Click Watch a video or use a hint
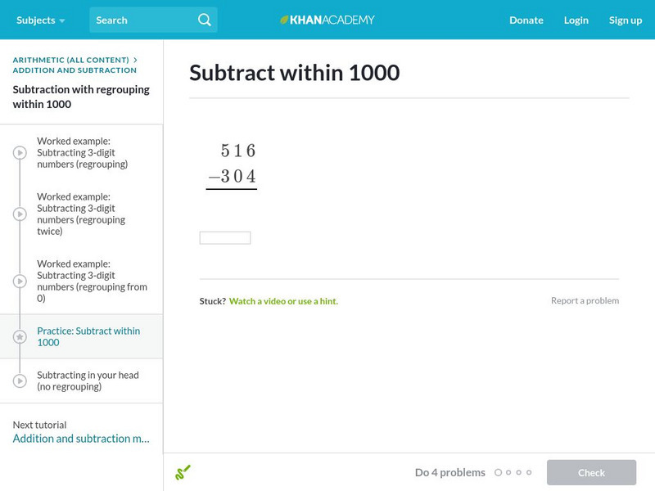This screenshot has height=491, width=655. (283, 301)
